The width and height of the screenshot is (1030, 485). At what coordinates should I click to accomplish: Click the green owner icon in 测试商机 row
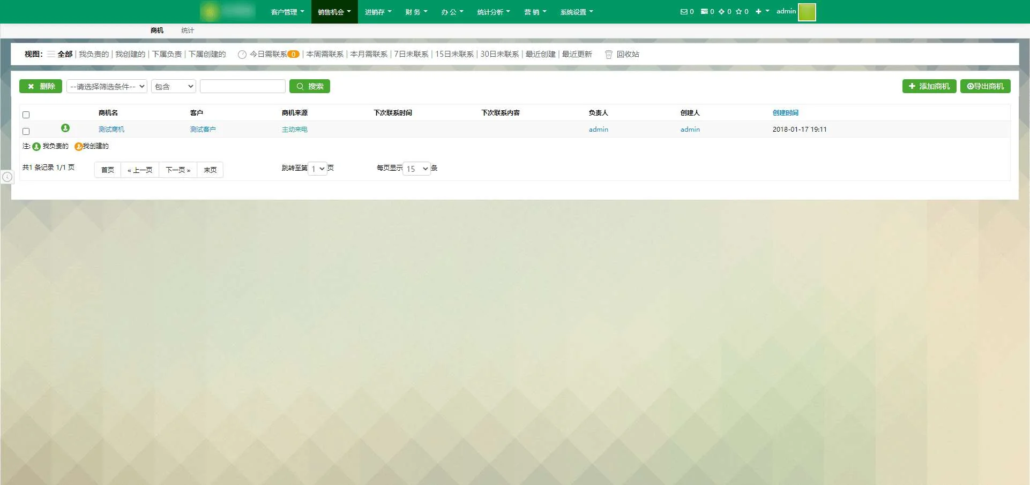click(65, 128)
